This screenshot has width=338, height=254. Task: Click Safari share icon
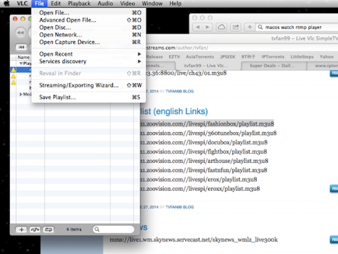236,27
